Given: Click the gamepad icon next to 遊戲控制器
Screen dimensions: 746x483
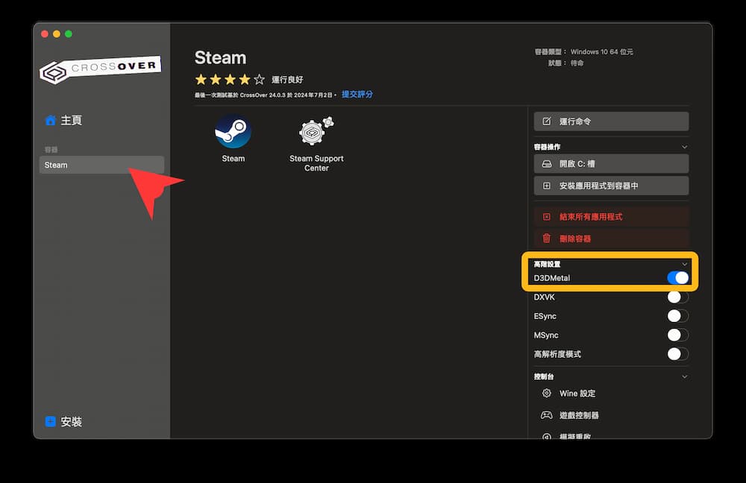Looking at the screenshot, I should pos(547,415).
